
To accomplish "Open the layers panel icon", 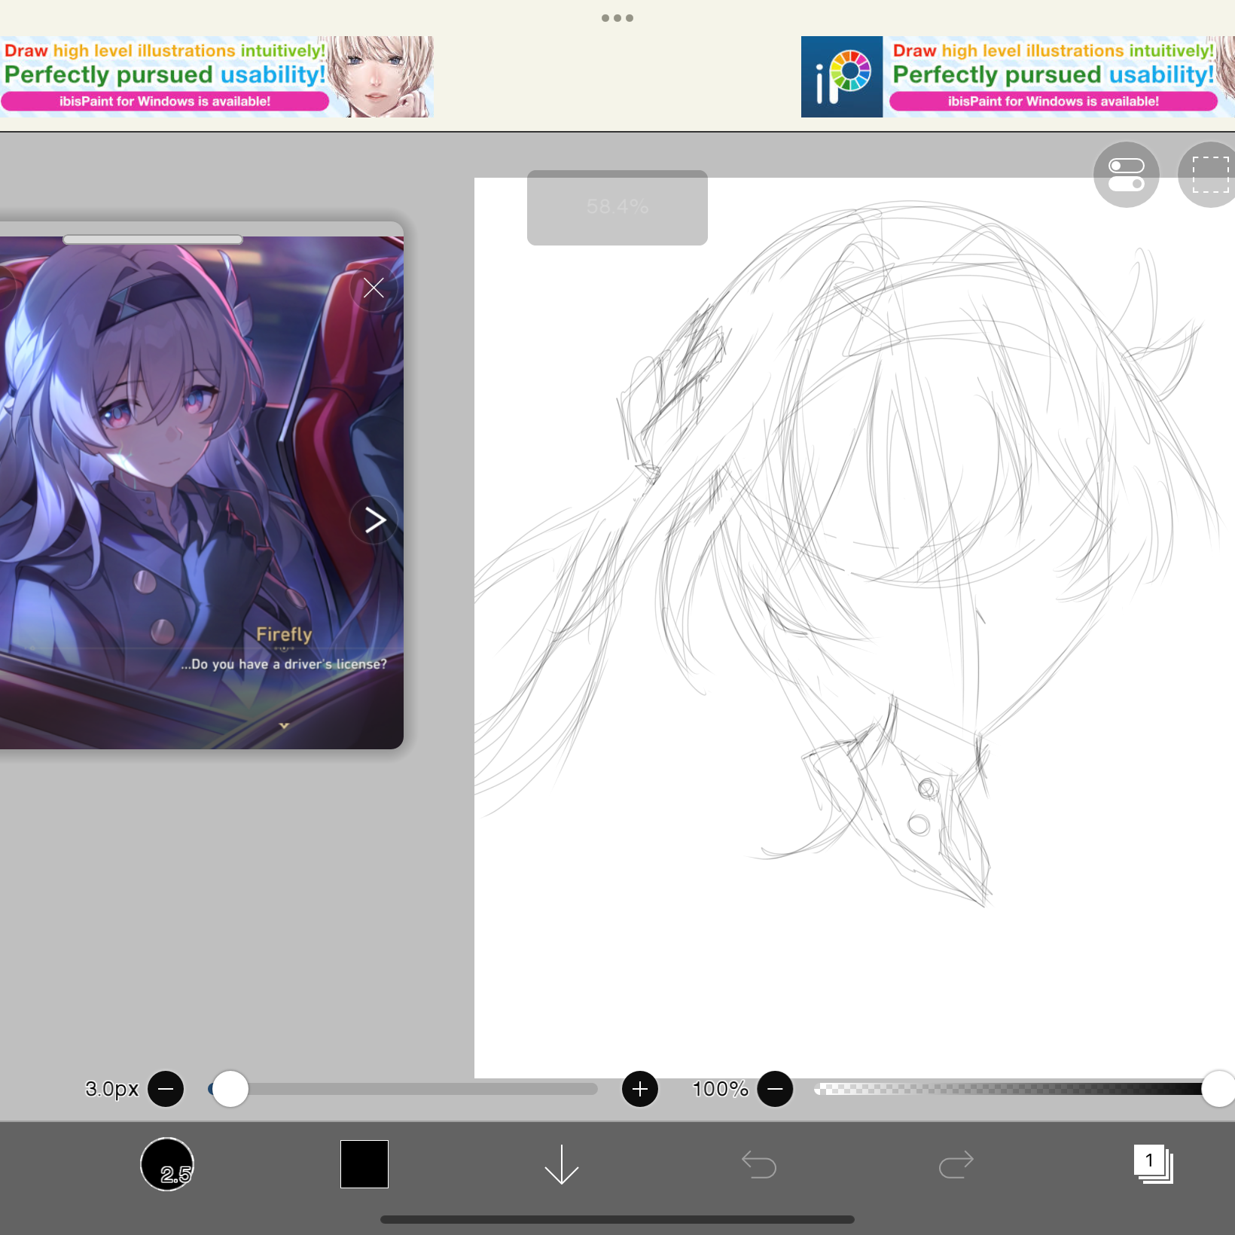I will 1153,1164.
